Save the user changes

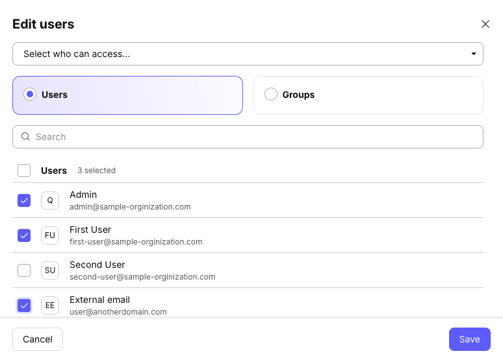(x=469, y=339)
